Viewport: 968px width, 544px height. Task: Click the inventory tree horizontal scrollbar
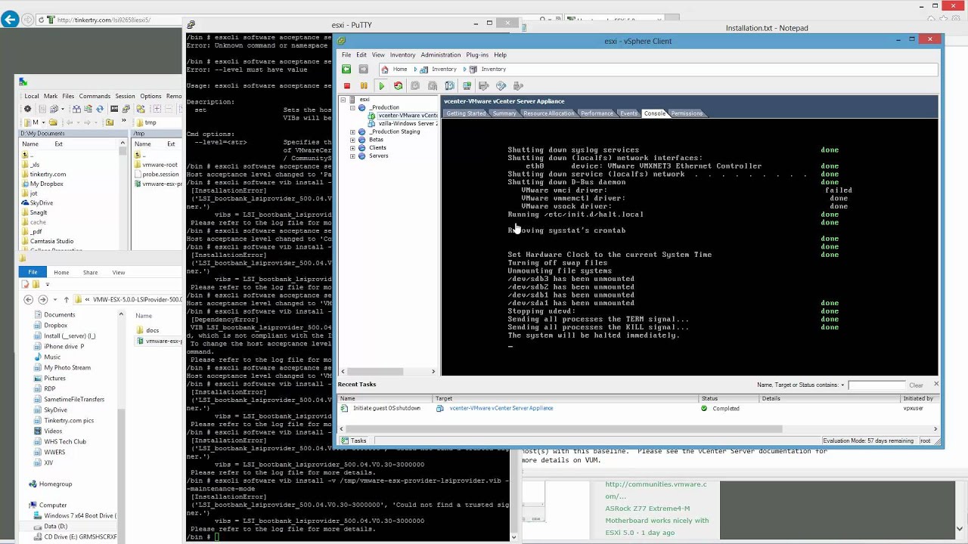tap(388, 371)
